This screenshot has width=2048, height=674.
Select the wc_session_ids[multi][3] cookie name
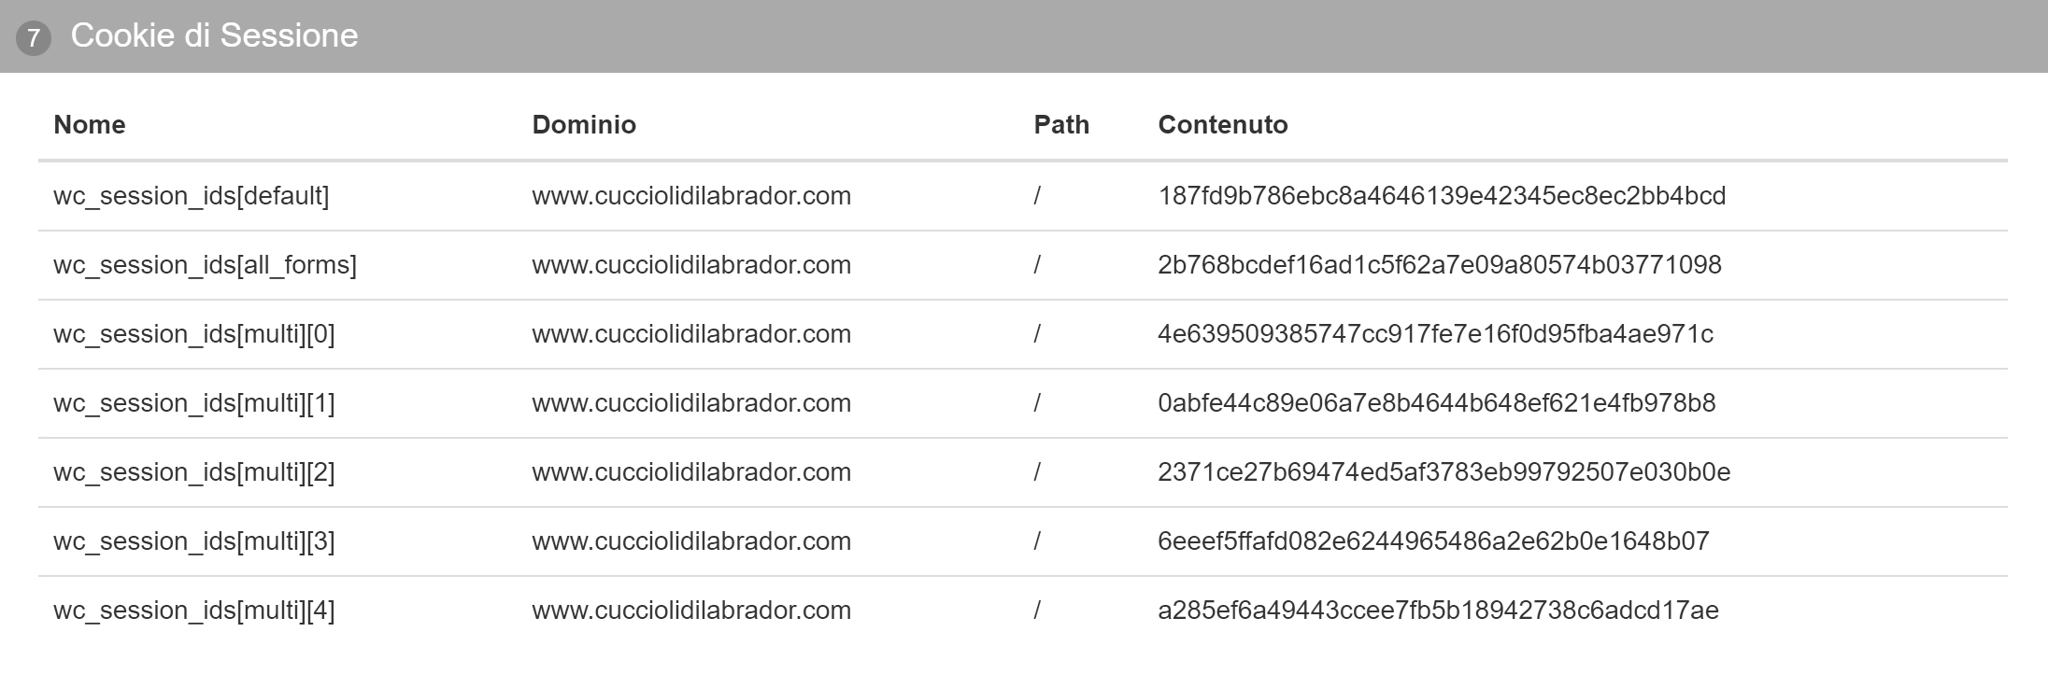coord(194,541)
